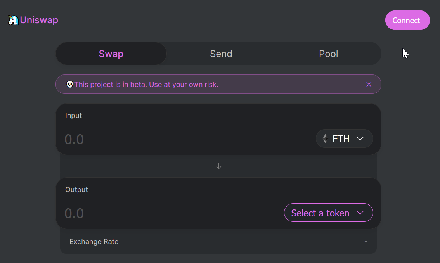Open the Pool tab
The height and width of the screenshot is (263, 440).
point(328,54)
